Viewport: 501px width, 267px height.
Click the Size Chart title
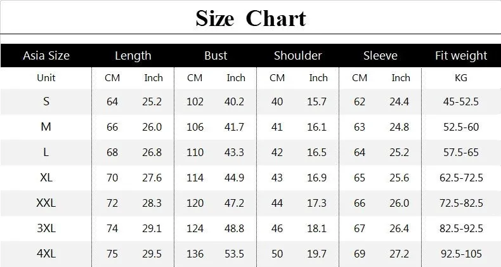pos(251,18)
